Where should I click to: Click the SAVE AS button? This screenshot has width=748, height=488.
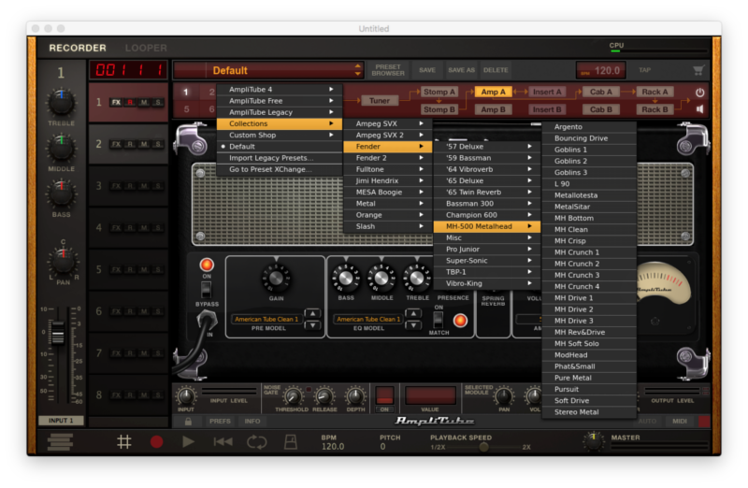click(x=461, y=70)
